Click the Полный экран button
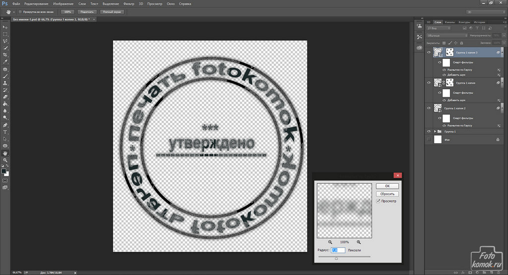The image size is (508, 275). click(112, 12)
